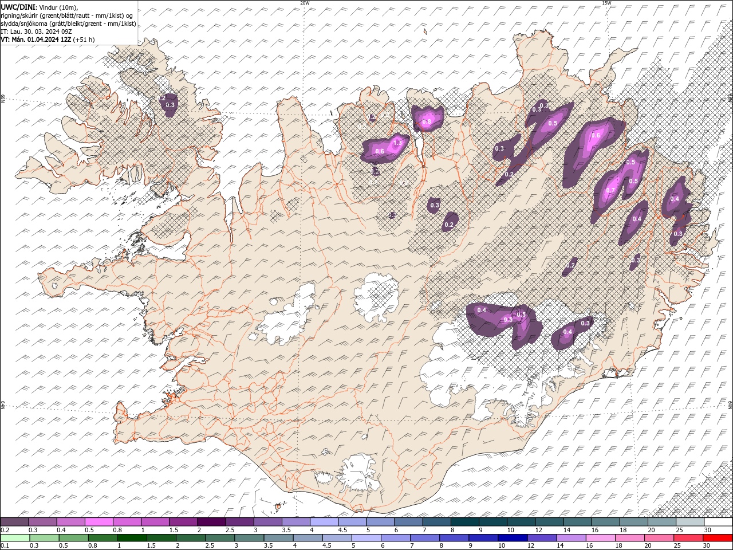Click the '4.5' label in the snow legend

pyautogui.click(x=342, y=530)
